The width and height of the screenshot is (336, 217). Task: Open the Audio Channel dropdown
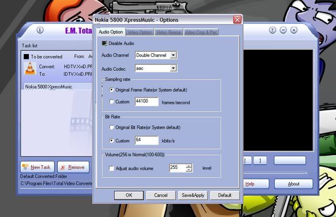tap(173, 55)
